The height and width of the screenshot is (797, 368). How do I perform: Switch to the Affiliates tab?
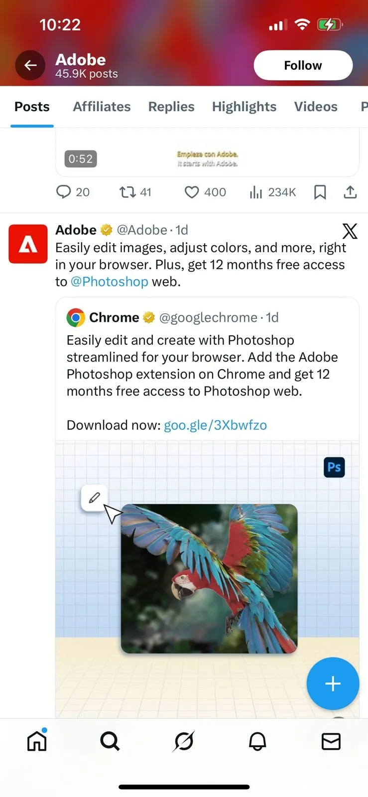click(102, 107)
